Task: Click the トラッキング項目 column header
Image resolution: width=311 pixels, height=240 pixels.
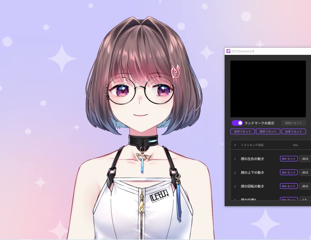Action: (252, 145)
